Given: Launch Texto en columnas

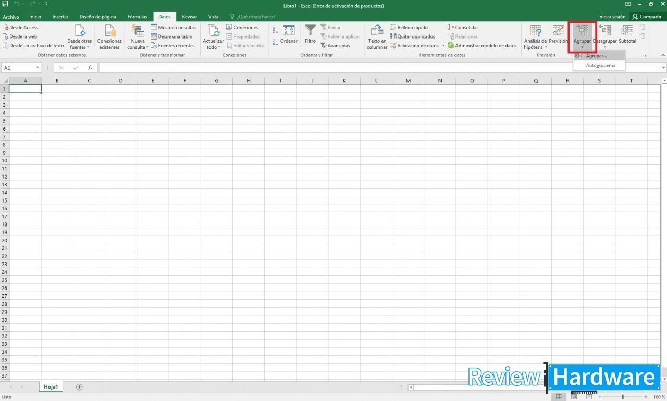Looking at the screenshot, I should point(377,37).
